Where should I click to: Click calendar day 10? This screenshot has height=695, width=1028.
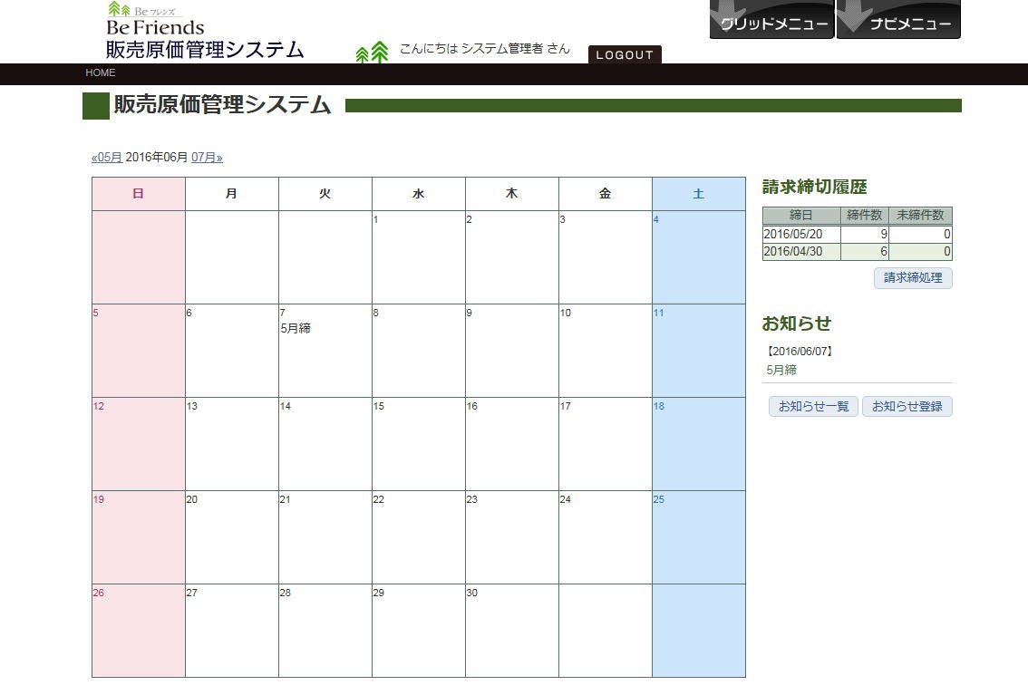click(x=606, y=351)
